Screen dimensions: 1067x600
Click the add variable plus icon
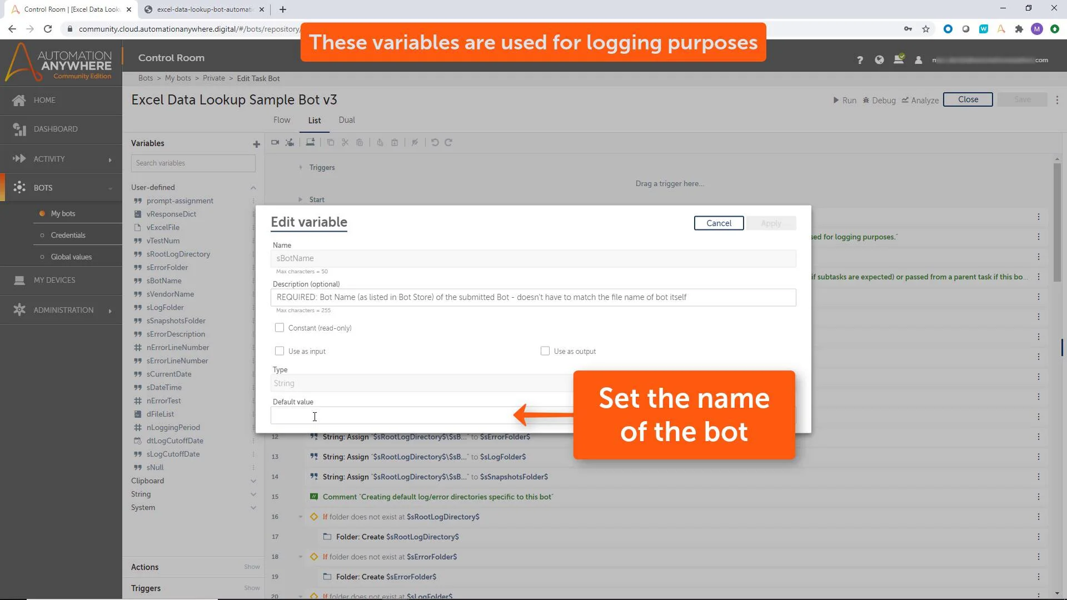(x=256, y=144)
